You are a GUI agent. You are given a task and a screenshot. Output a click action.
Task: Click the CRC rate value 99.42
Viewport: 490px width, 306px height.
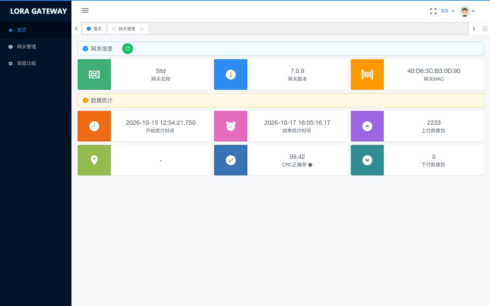(x=297, y=157)
